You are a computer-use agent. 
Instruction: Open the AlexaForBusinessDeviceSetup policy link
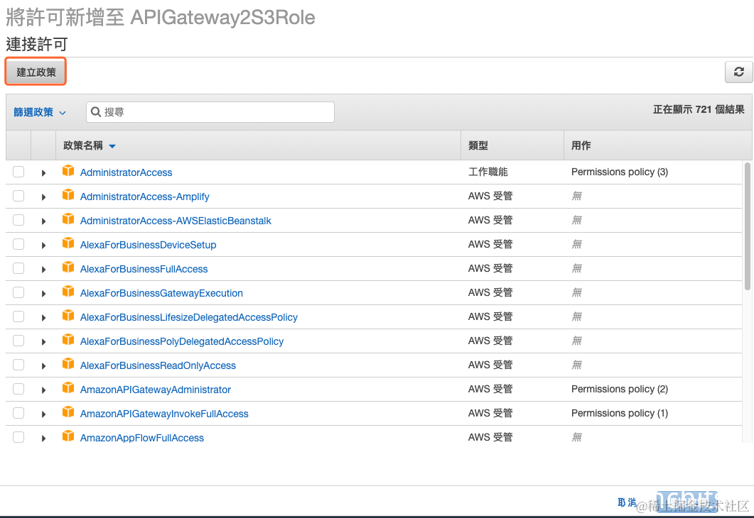point(148,245)
